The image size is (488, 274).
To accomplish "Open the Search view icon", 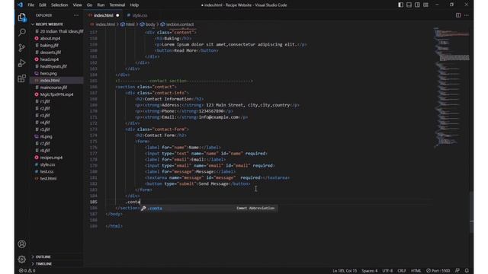I will [22, 32].
